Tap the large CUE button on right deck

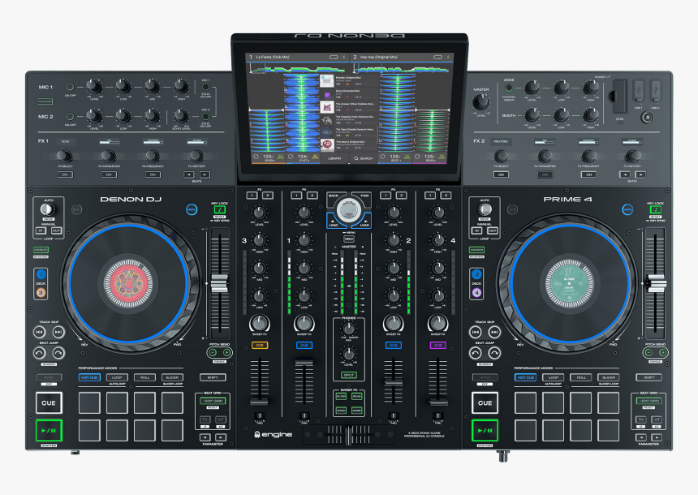tap(485, 402)
